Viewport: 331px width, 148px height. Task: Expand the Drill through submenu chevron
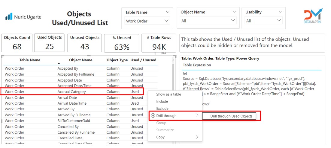[x=197, y=115]
